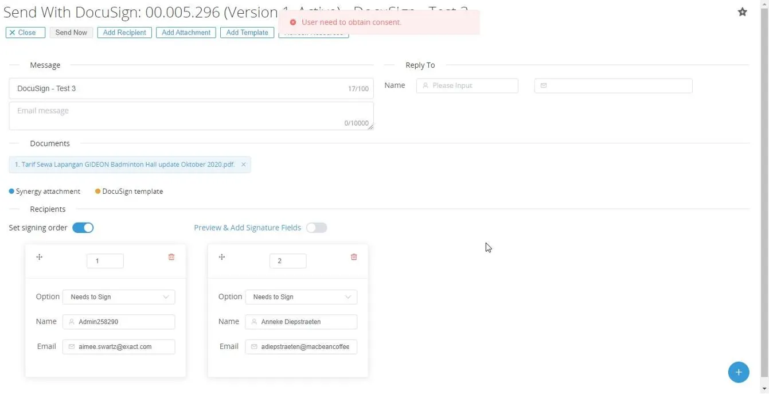This screenshot has height=394, width=769.
Task: Click the drag handle on recipient 1 card
Action: 40,257
